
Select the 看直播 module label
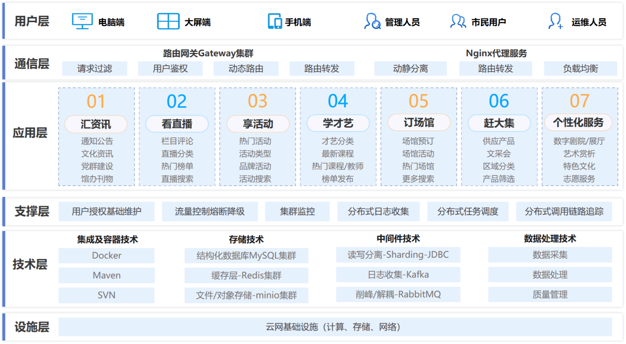pos(177,124)
